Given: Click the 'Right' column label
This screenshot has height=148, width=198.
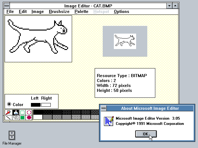Looking at the screenshot, I should [x=46, y=98].
